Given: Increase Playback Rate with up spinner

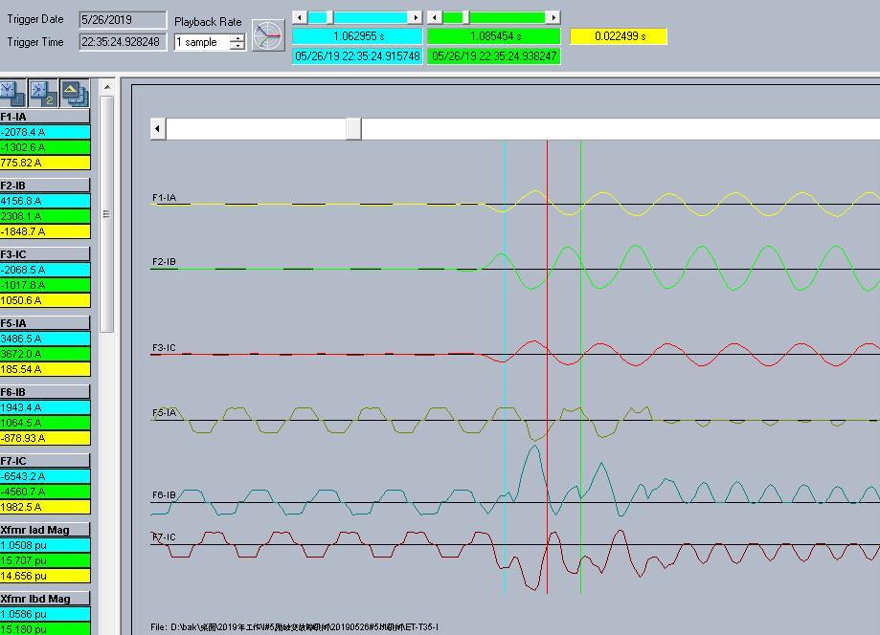Looking at the screenshot, I should (238, 38).
